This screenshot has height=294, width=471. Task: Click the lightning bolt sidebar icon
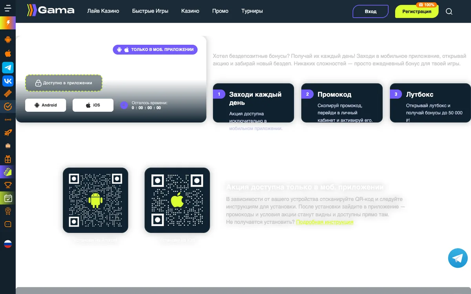(8, 23)
